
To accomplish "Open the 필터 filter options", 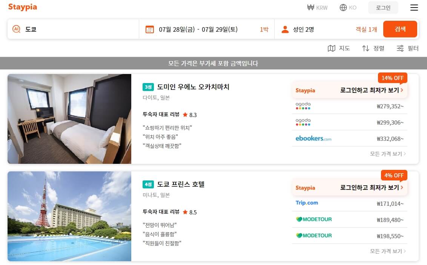I will [407, 48].
